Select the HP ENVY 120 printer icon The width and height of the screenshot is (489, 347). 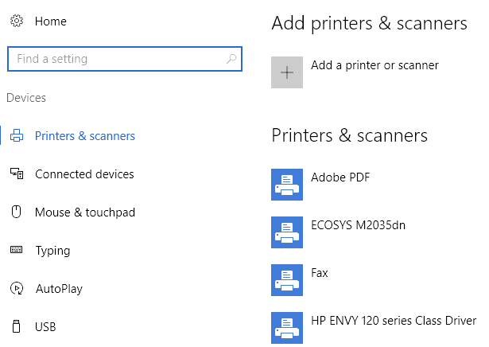[287, 328]
